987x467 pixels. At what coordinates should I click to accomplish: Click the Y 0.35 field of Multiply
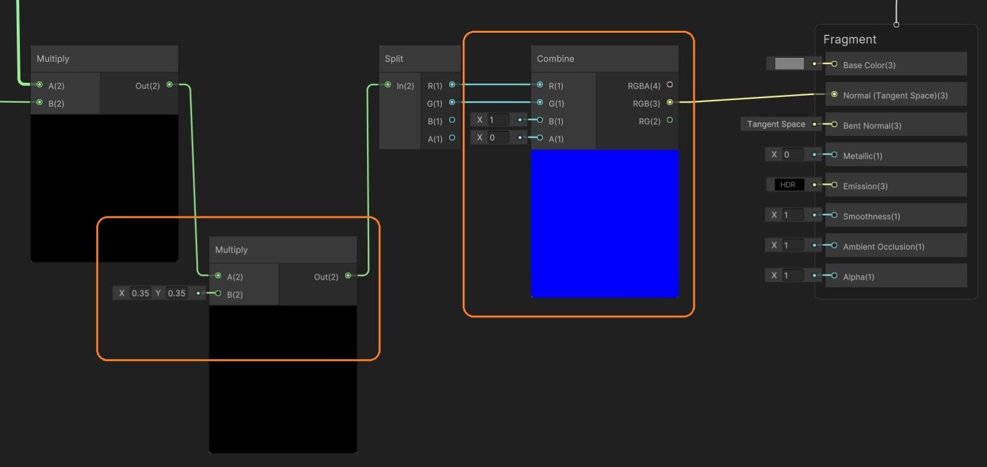[177, 294]
